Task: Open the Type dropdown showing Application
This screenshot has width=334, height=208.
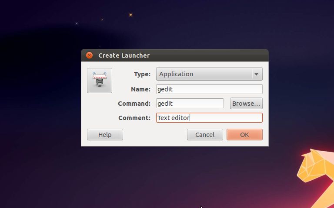Action: click(209, 74)
